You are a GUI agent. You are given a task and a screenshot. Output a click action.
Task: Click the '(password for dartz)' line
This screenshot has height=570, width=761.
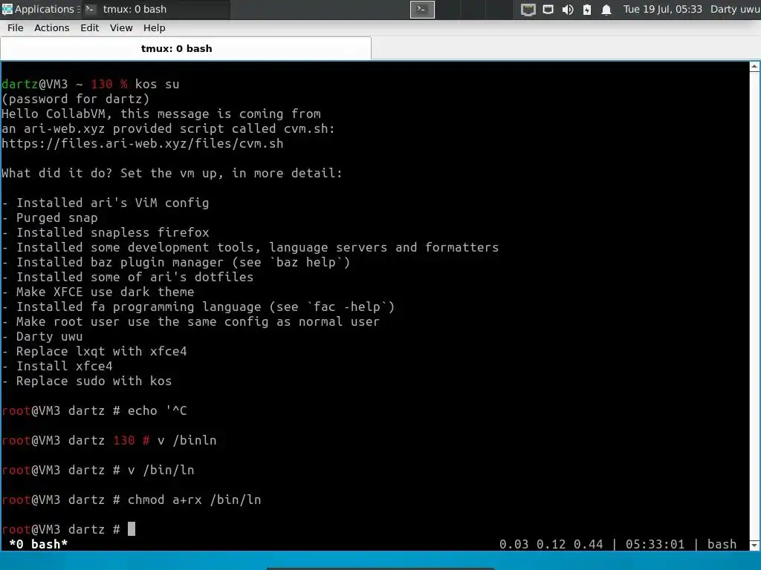click(76, 99)
